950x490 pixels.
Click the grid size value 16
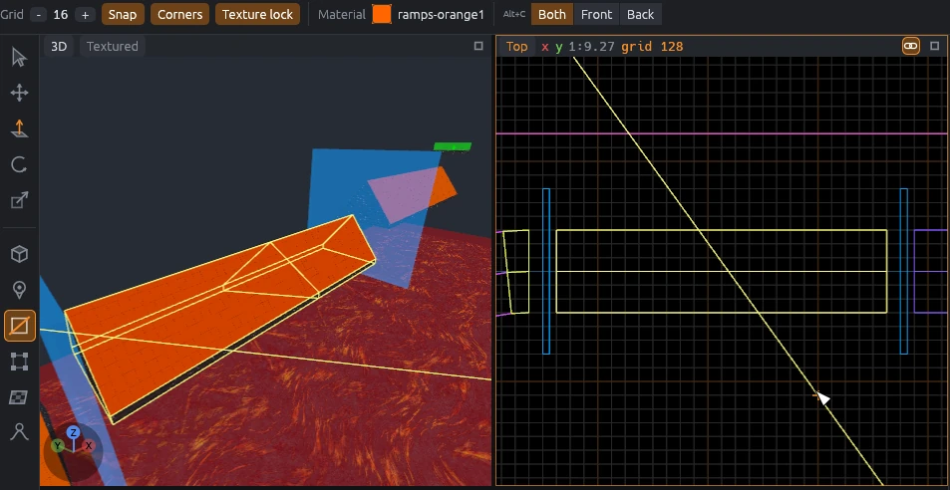61,15
